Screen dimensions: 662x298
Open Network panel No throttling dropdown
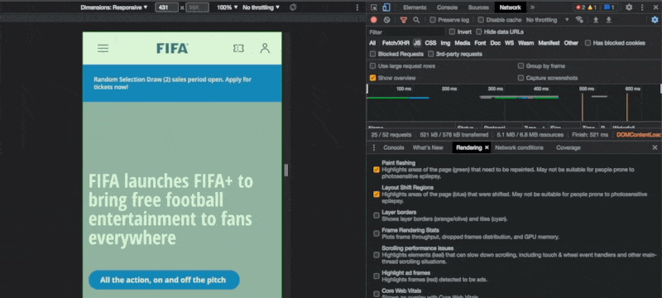[547, 20]
